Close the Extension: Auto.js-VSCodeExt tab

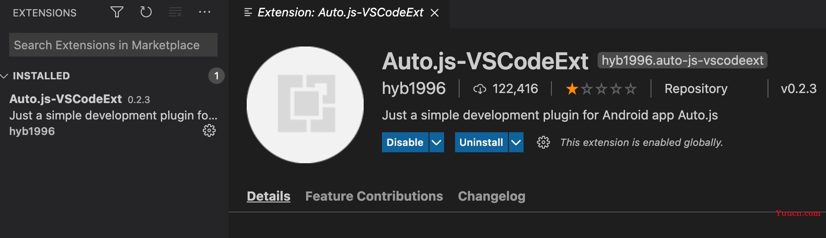[434, 13]
